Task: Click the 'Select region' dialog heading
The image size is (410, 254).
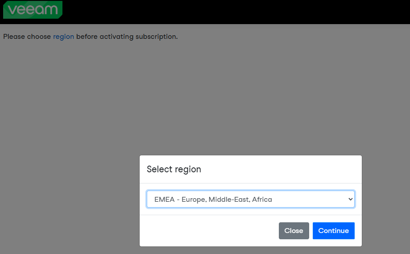Action: pyautogui.click(x=174, y=169)
